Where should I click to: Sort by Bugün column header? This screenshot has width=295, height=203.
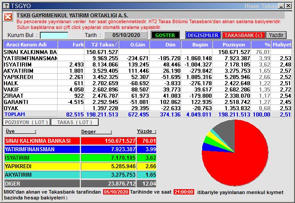197,45
